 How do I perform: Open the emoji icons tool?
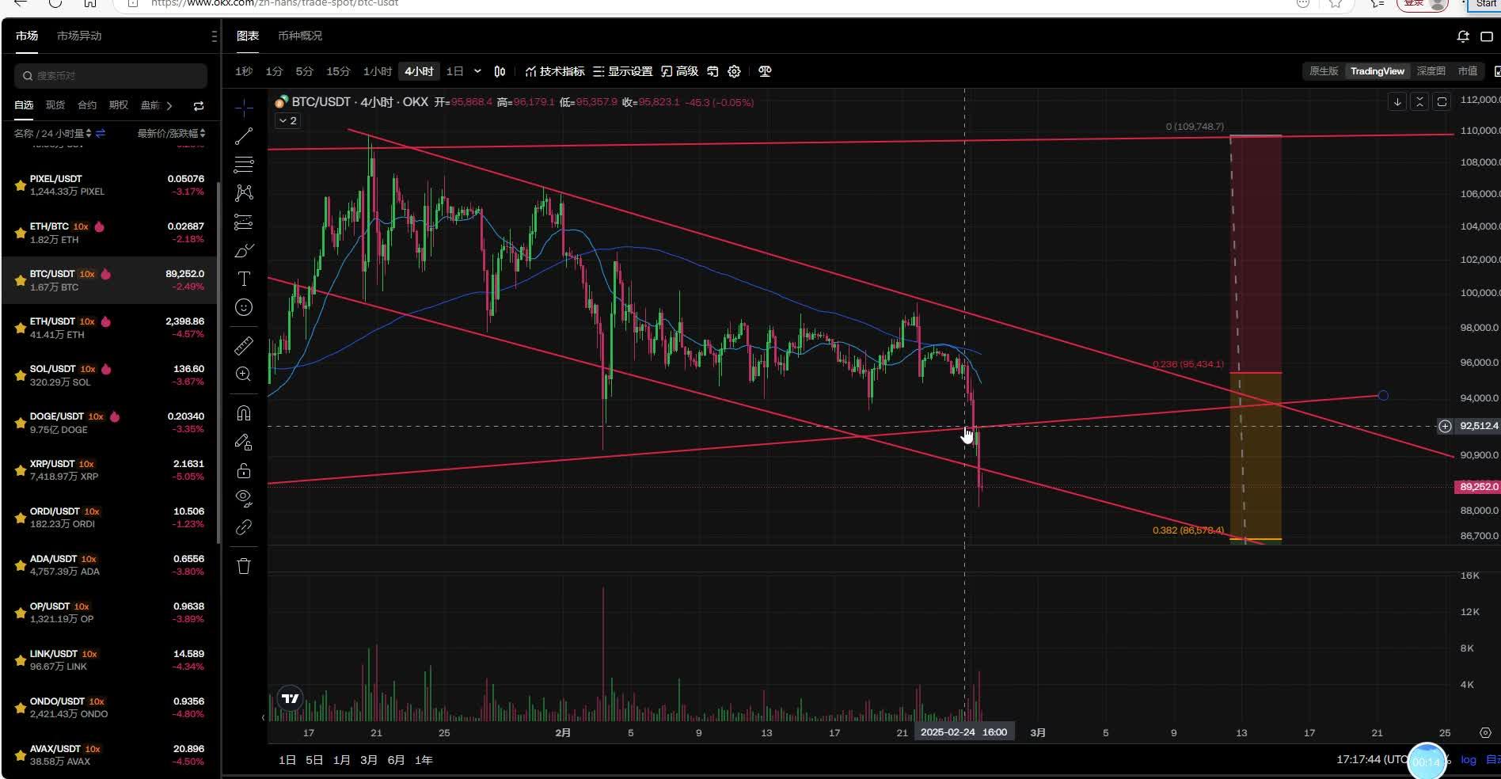tap(244, 307)
